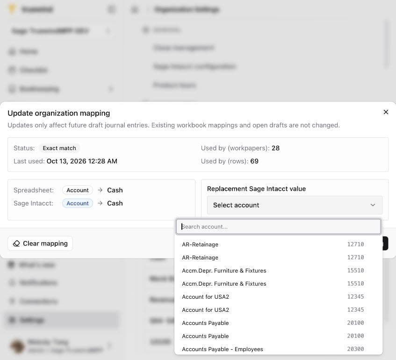Image resolution: width=396 pixels, height=360 pixels.
Task: Click the Update organization mapping title
Action: (59, 113)
